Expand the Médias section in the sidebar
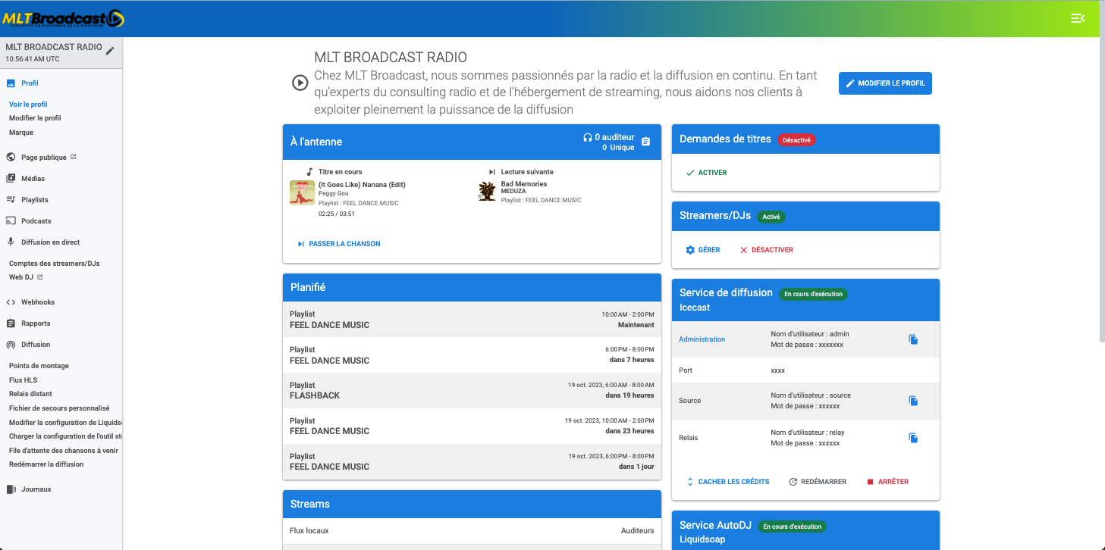 33,179
